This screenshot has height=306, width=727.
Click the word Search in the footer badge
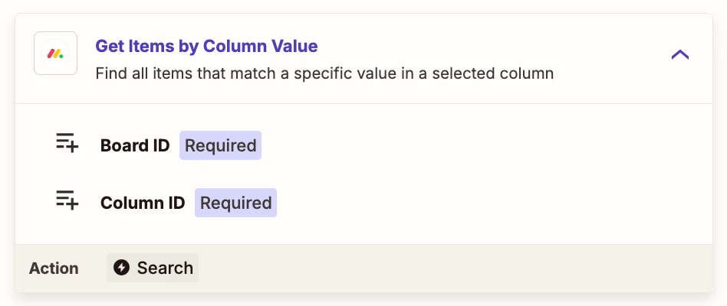point(165,268)
